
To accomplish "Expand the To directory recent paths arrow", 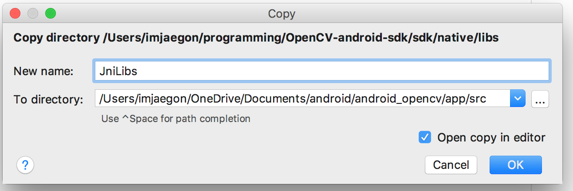I will point(518,99).
